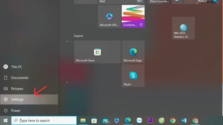Open the Microsoft 365 tile
This screenshot has width=223, height=125.
click(109, 16)
